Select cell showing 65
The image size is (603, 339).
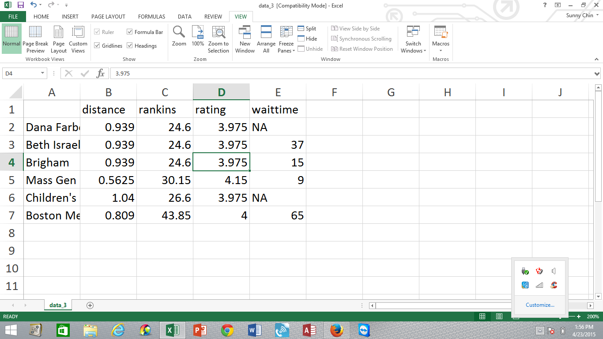pos(278,215)
